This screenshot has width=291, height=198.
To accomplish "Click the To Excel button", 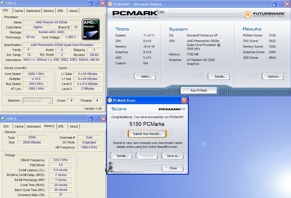I will click(147, 156).
